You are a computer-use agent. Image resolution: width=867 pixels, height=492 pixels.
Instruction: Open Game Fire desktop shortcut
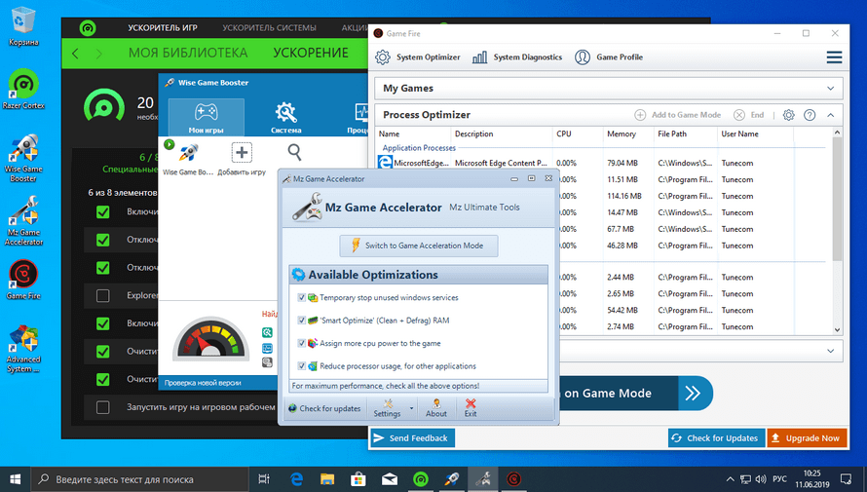pos(23,280)
